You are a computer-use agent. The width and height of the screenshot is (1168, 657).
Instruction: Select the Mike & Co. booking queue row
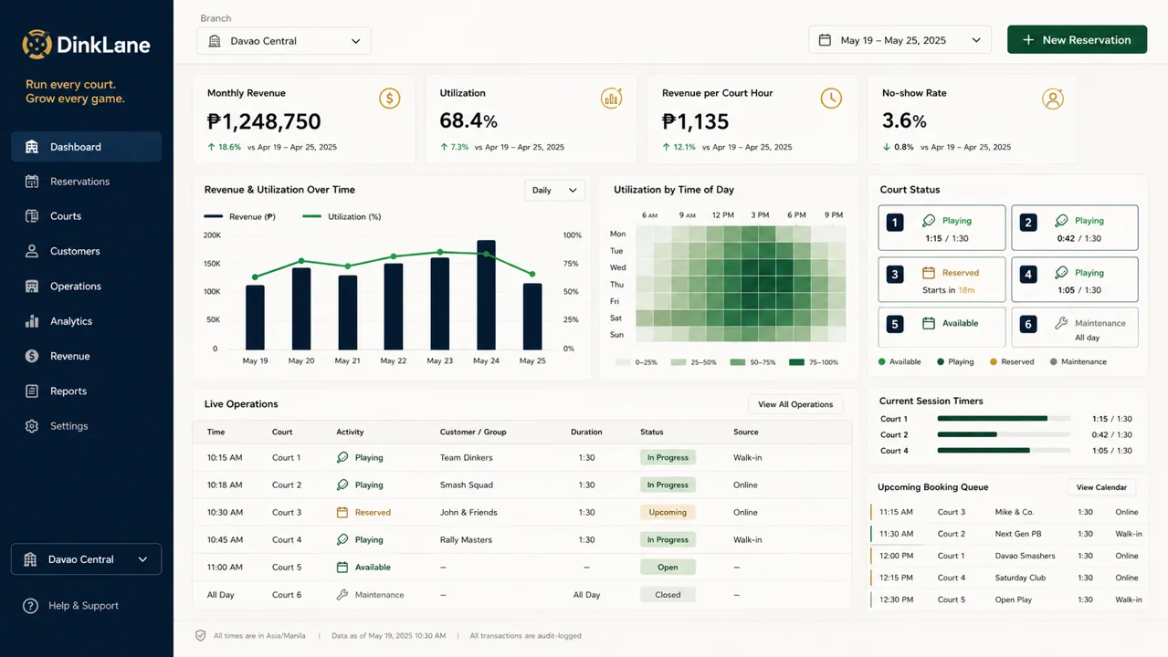pos(1006,512)
